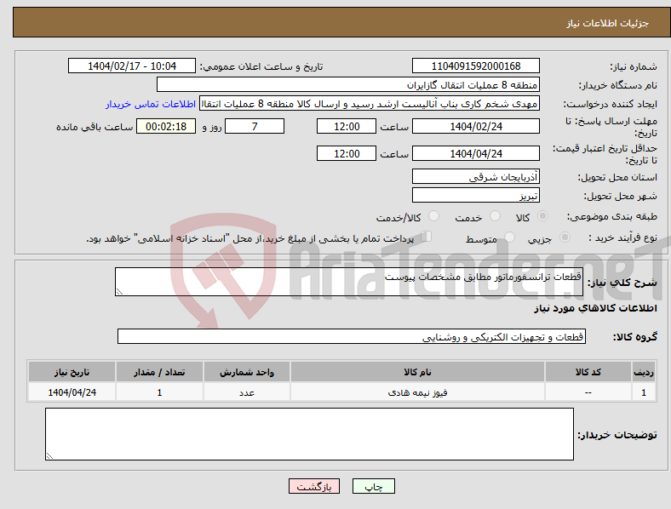Click the price validity date 1404/04/24 field
This screenshot has height=509, width=671.
pyautogui.click(x=476, y=153)
